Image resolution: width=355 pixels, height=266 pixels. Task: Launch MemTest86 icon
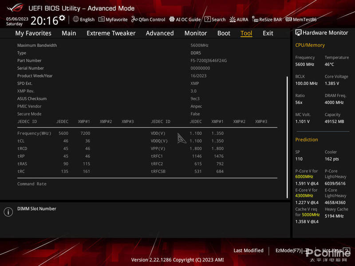click(289, 19)
